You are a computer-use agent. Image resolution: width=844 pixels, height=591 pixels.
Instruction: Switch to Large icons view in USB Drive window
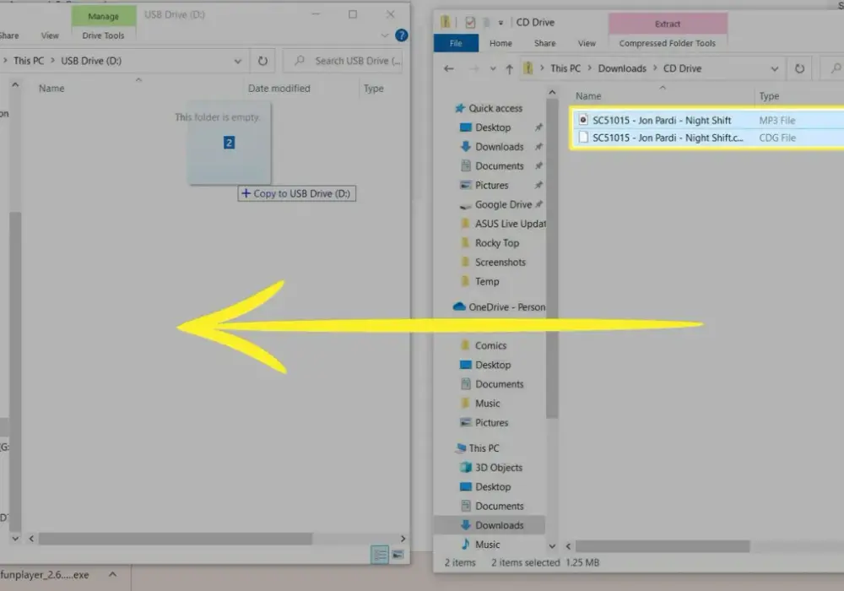398,555
